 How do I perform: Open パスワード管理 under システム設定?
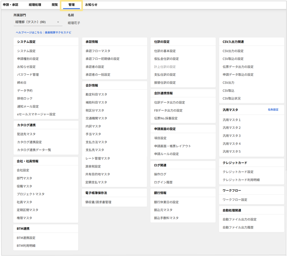(28, 75)
